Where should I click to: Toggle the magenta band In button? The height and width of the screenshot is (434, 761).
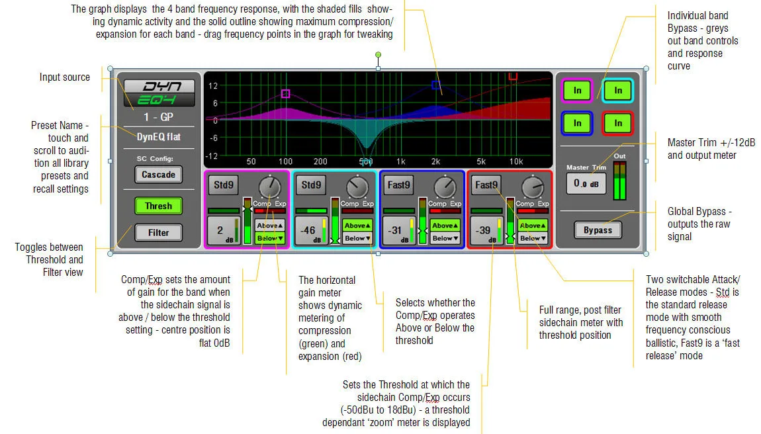coord(577,90)
